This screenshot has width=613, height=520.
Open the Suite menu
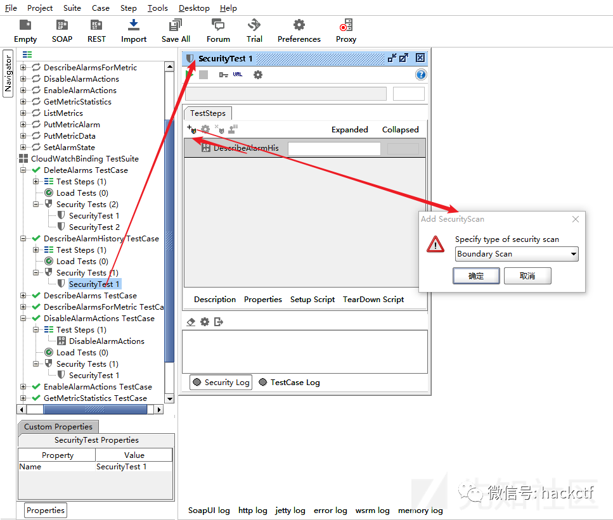point(72,8)
